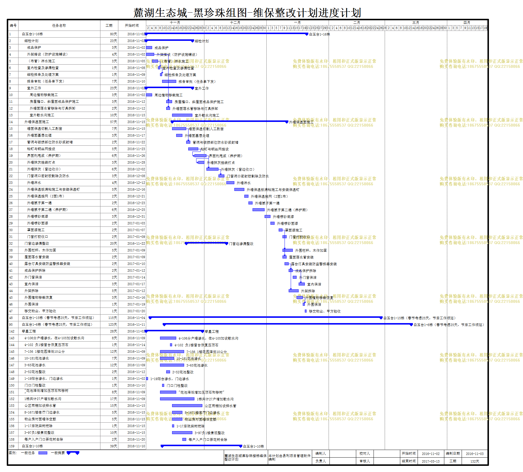Image resolution: width=523 pixels, height=472 pixels.
Task: Select the 开始时间 column header in the table
Action: (132, 26)
